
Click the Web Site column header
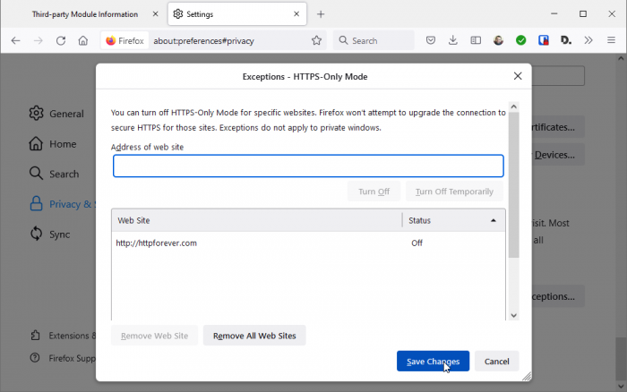(257, 220)
